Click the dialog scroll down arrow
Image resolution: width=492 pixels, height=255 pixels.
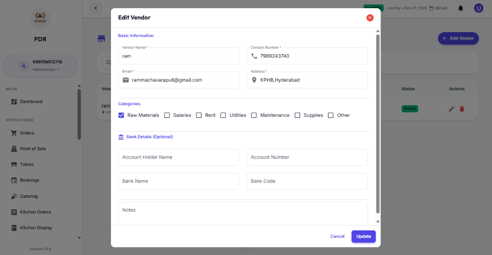click(378, 222)
